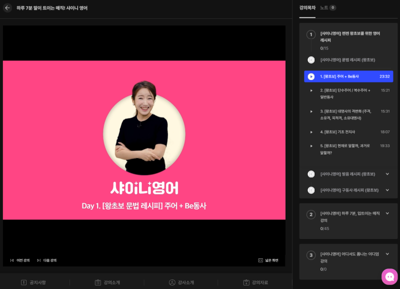400x289 pixels.
Task: Open 강의자료 course materials tab
Action: click(x=255, y=282)
